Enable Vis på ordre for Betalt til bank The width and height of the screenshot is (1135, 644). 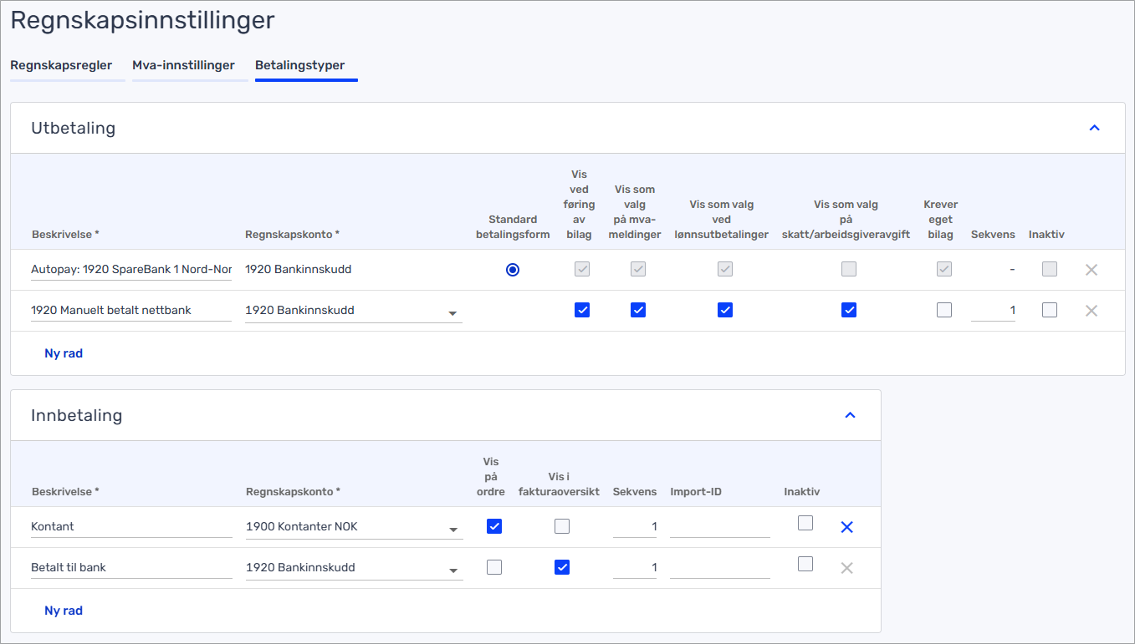coord(494,567)
